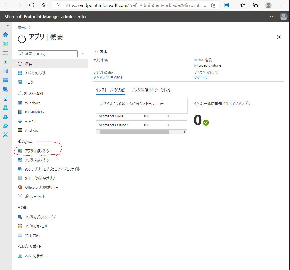
Task: Click the Favorites star icon in rail
Action: (5, 62)
